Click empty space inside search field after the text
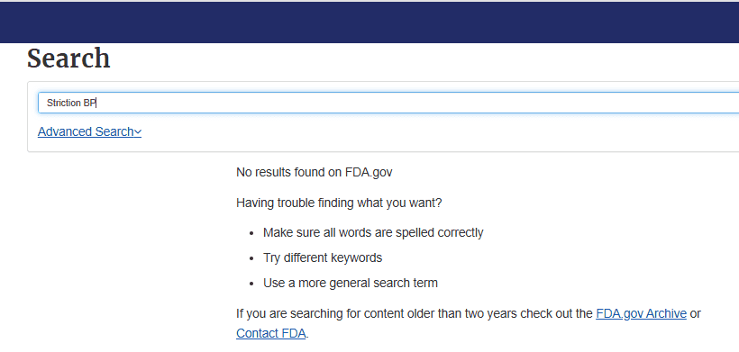 tap(415, 103)
